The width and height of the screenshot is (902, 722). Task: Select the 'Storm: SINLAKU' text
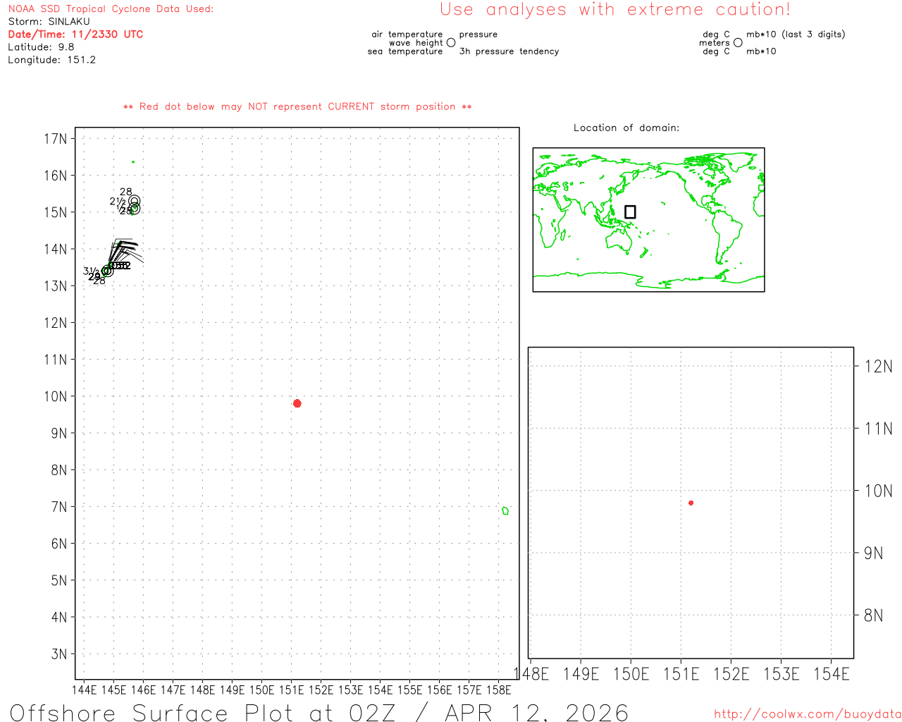tap(49, 22)
